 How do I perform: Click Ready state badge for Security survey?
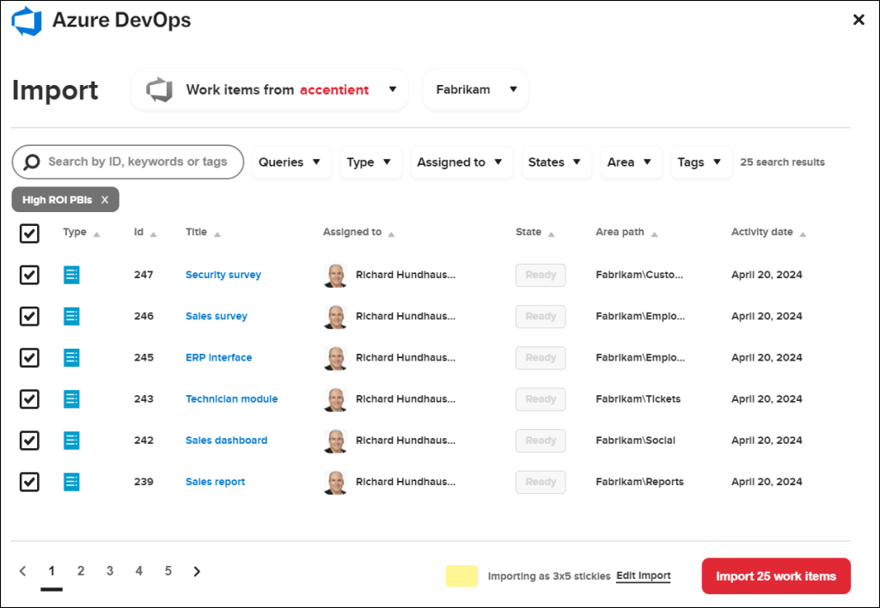point(541,275)
